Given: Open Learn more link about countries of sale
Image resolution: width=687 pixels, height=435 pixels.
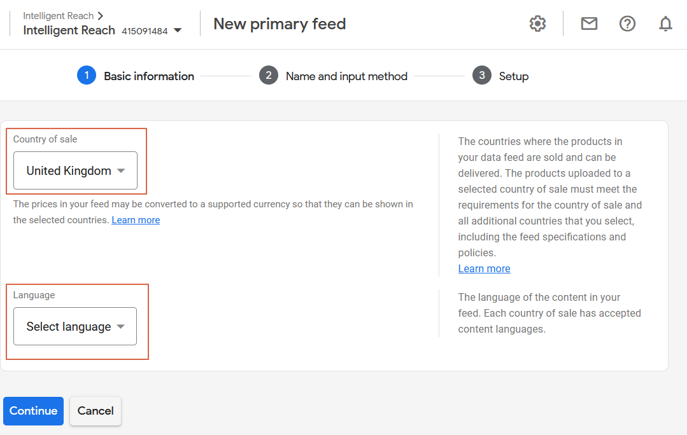Looking at the screenshot, I should (x=484, y=269).
